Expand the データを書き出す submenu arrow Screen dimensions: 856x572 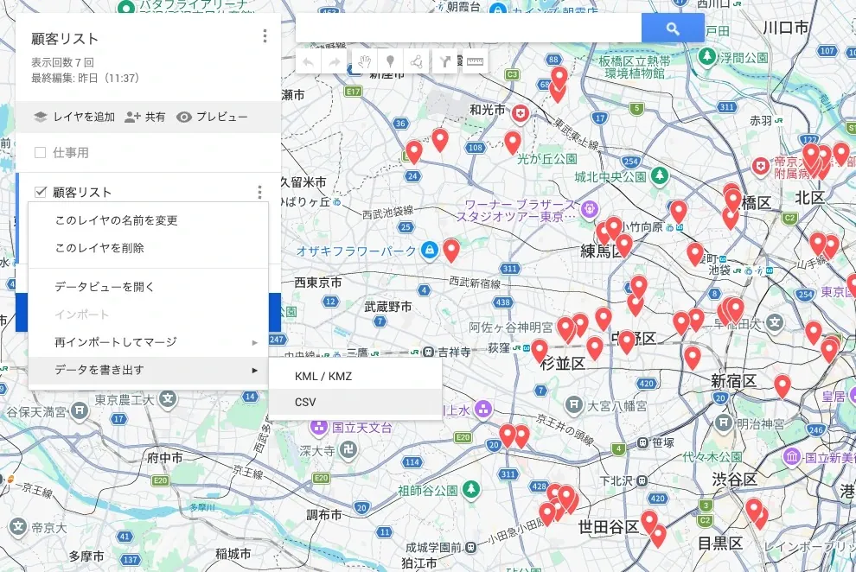pos(254,371)
